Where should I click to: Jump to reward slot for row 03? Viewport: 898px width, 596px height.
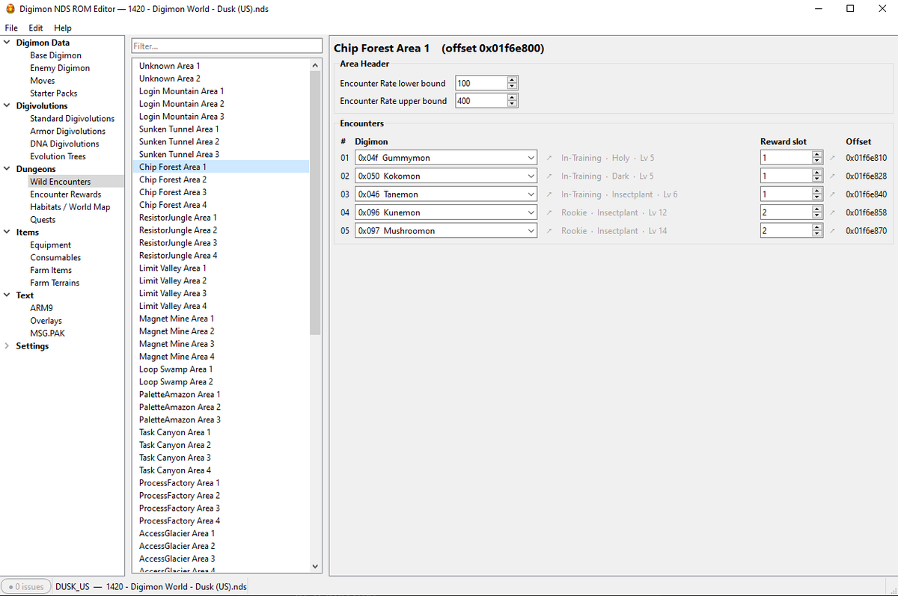833,194
